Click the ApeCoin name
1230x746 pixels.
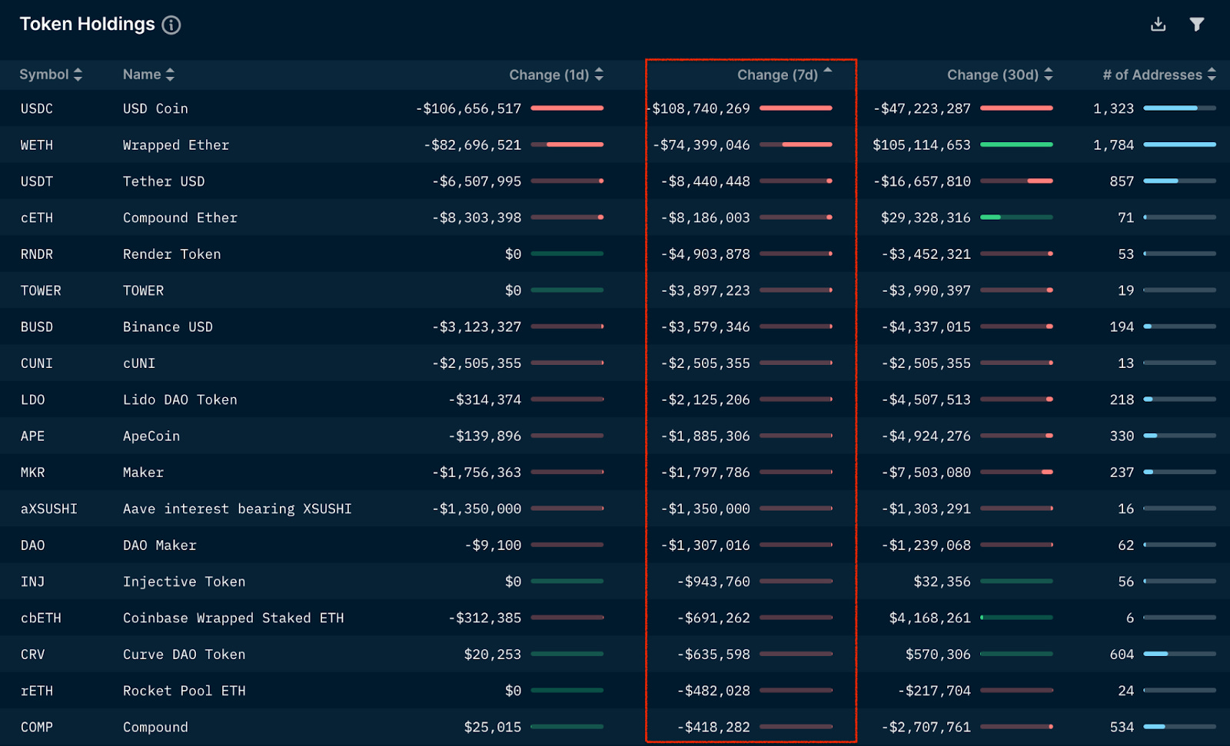[x=151, y=436]
